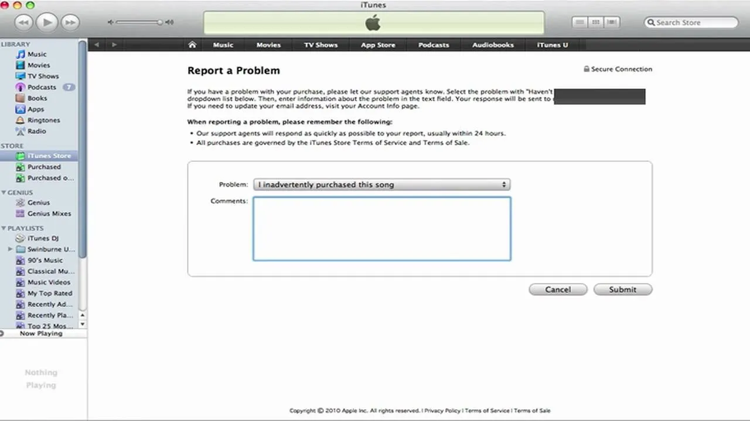Switch to Cover Flow view button
The height and width of the screenshot is (421, 750).
point(612,22)
